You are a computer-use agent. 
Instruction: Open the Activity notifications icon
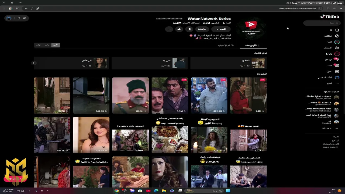click(336, 65)
